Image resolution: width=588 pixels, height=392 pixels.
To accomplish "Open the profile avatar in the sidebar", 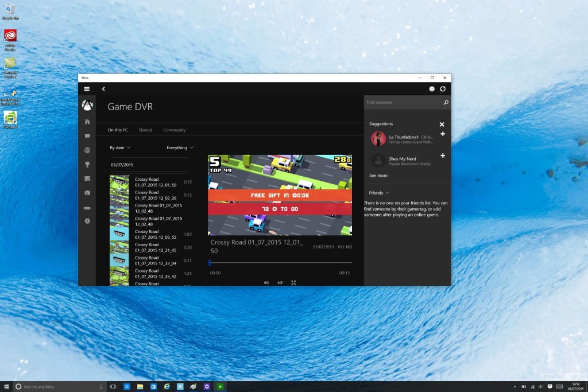I will pyautogui.click(x=87, y=105).
